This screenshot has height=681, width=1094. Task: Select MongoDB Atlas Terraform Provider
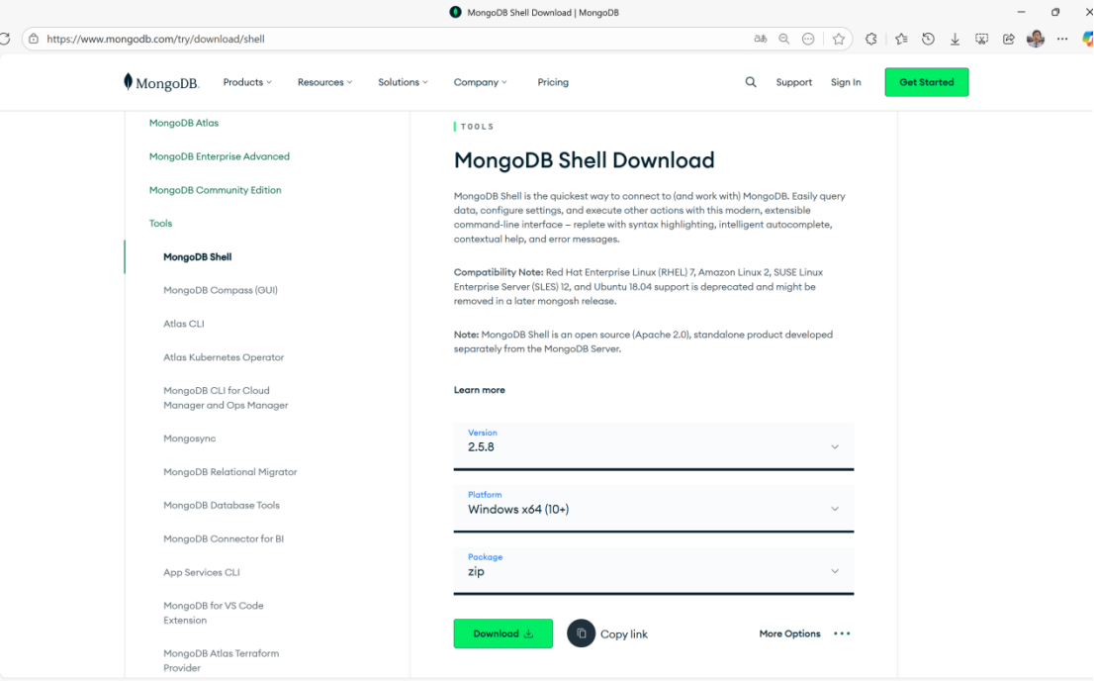(222, 660)
